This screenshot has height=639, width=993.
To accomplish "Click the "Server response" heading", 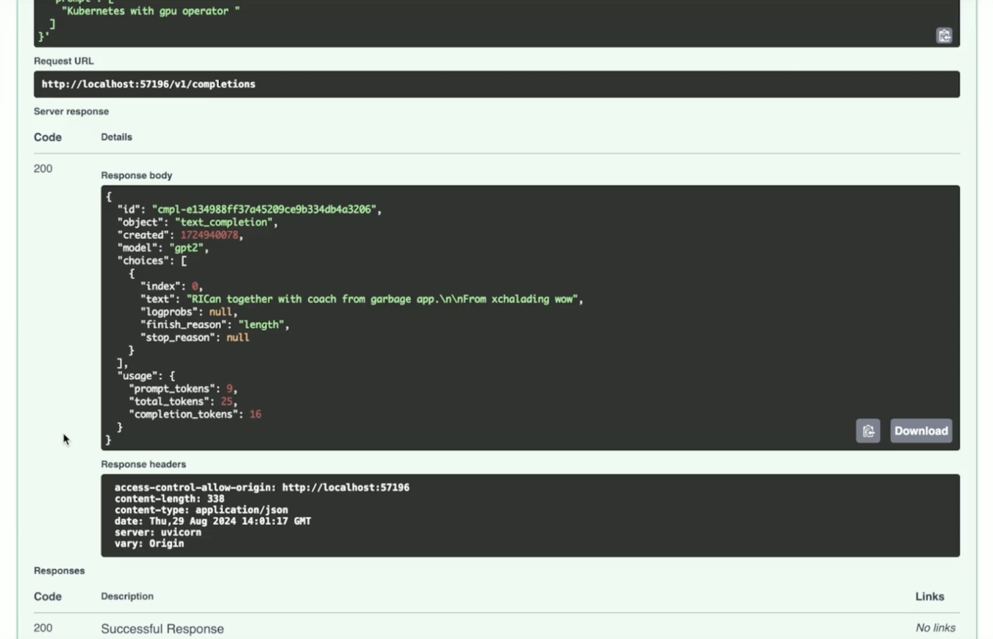I will pos(71,112).
